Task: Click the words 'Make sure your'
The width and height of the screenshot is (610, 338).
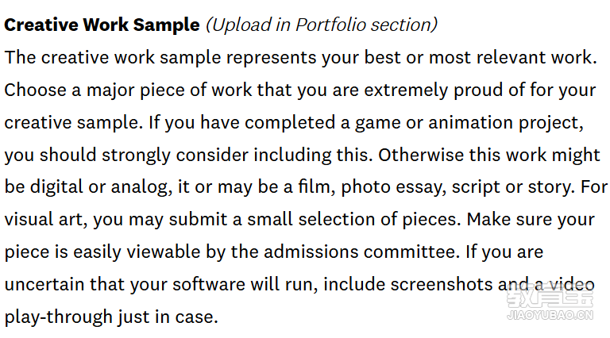Action: 531,220
